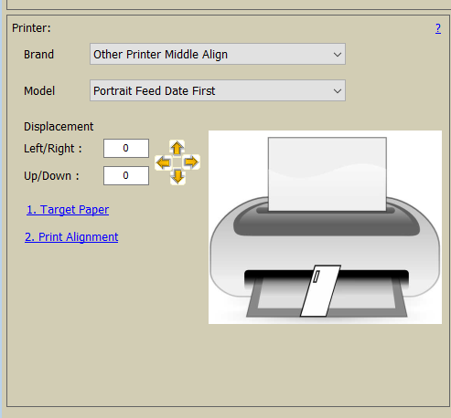The height and width of the screenshot is (418, 451).
Task: Click the chevron arrow of the Brand combo box
Action: tap(338, 55)
